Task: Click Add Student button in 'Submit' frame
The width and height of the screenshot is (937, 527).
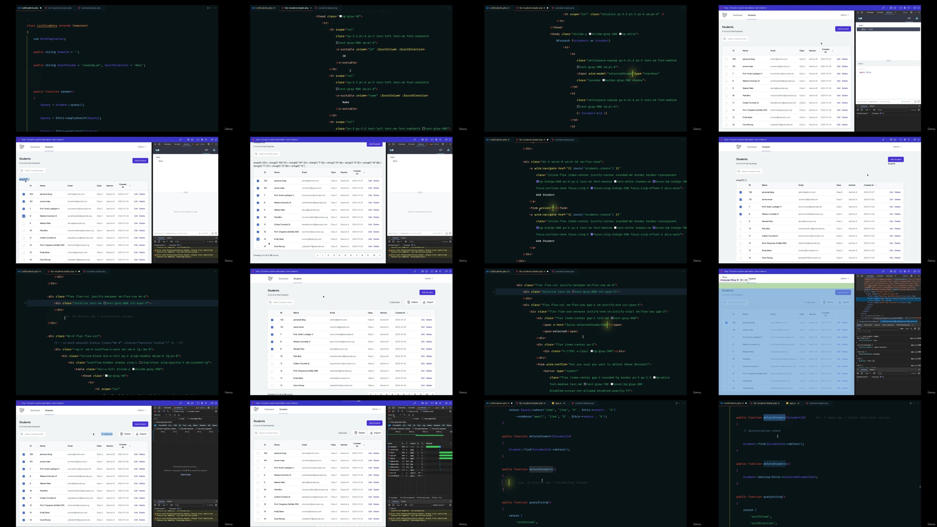Action: (x=895, y=159)
